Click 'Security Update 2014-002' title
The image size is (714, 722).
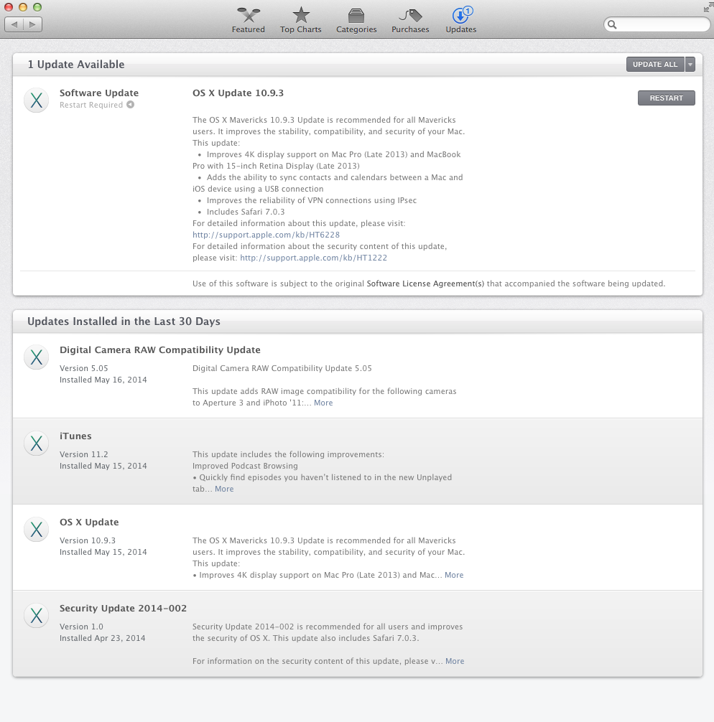(x=123, y=609)
